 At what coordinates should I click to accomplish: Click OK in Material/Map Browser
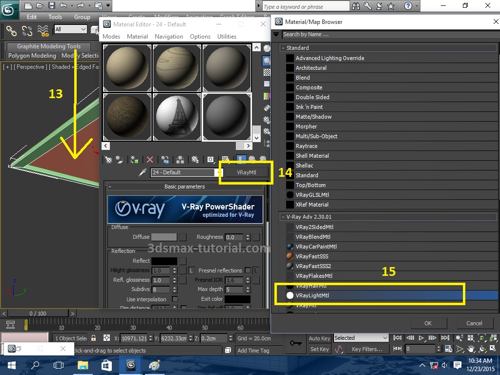click(x=428, y=323)
